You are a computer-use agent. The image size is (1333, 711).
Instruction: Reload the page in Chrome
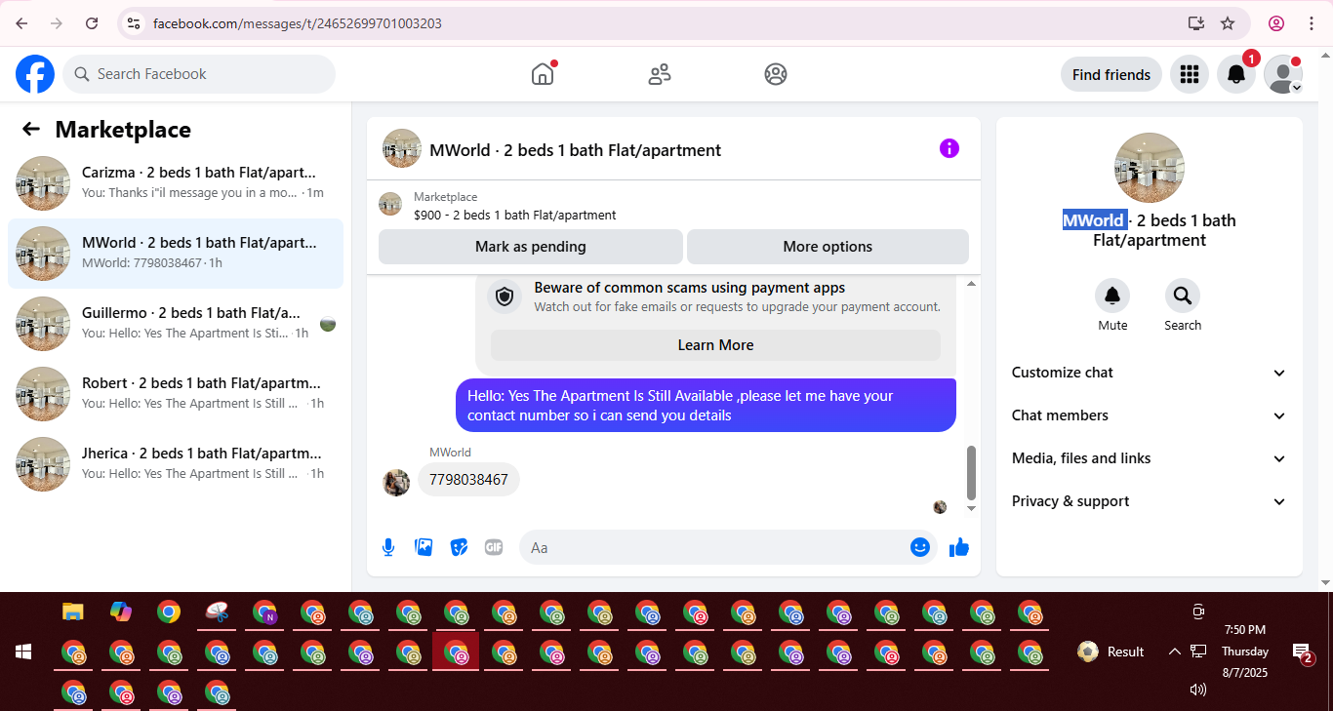[92, 23]
